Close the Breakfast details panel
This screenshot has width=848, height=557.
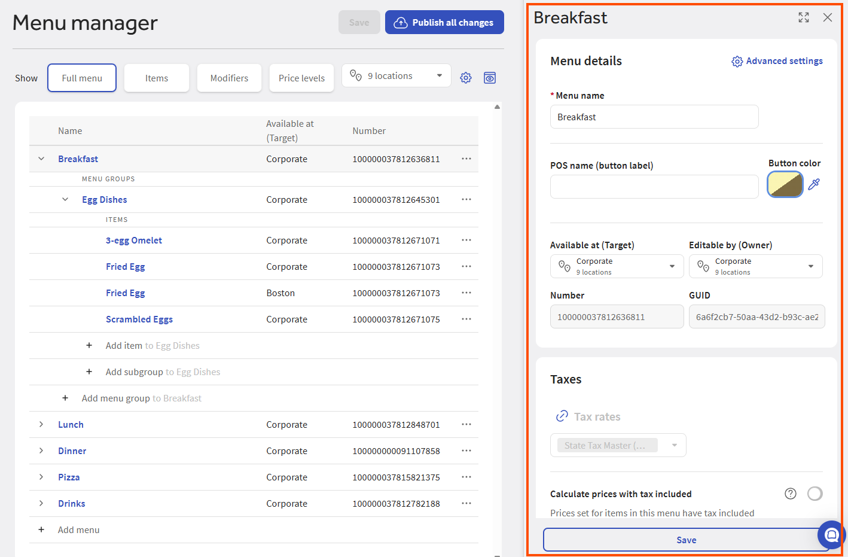828,17
